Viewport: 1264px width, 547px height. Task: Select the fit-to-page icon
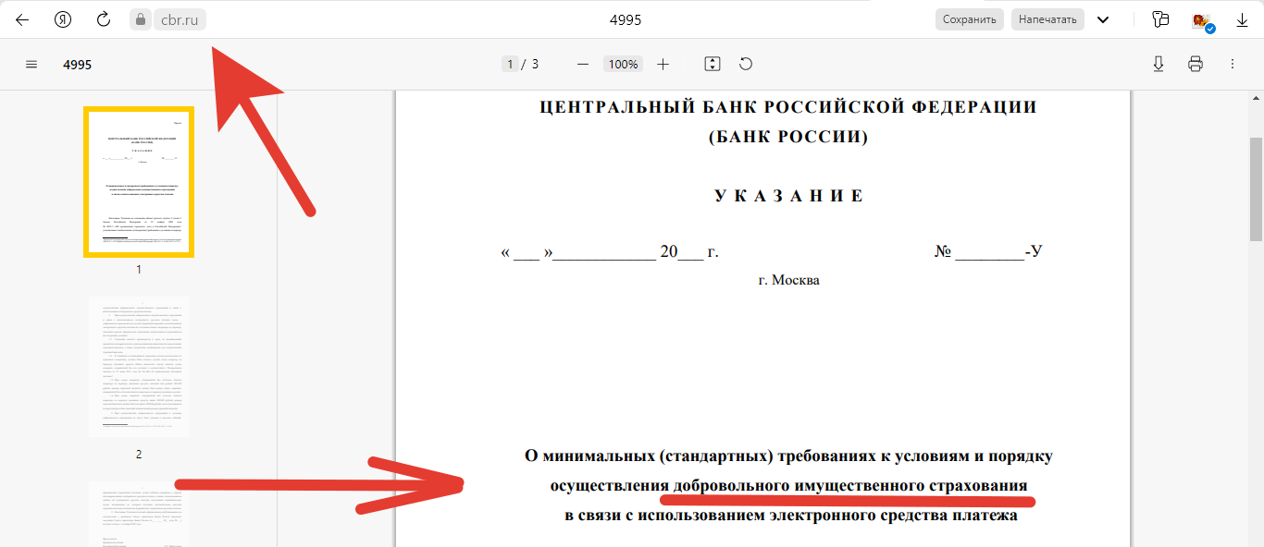pos(712,64)
